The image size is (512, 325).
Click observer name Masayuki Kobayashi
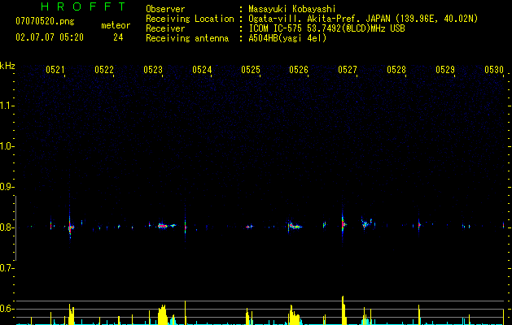[292, 9]
